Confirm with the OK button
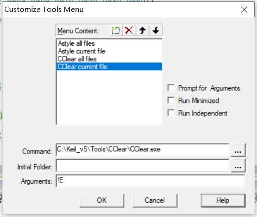The height and width of the screenshot is (217, 257). click(102, 200)
